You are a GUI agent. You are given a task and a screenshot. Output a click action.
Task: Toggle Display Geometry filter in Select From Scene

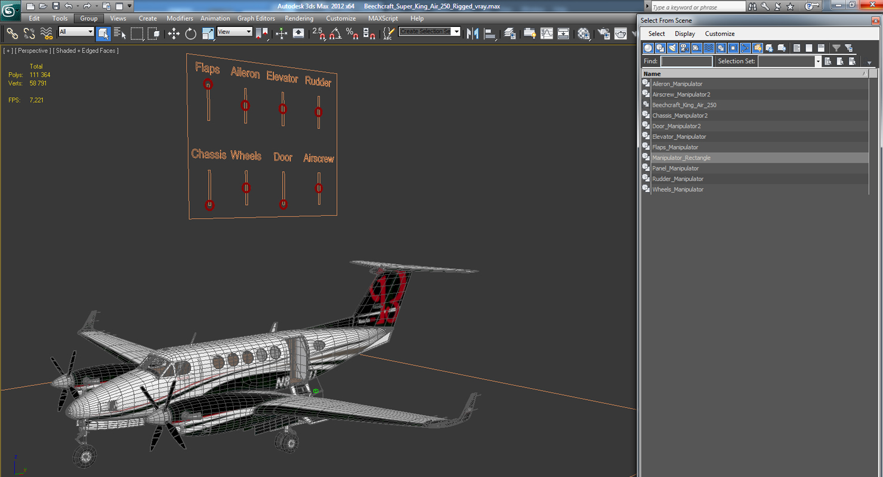click(x=648, y=48)
